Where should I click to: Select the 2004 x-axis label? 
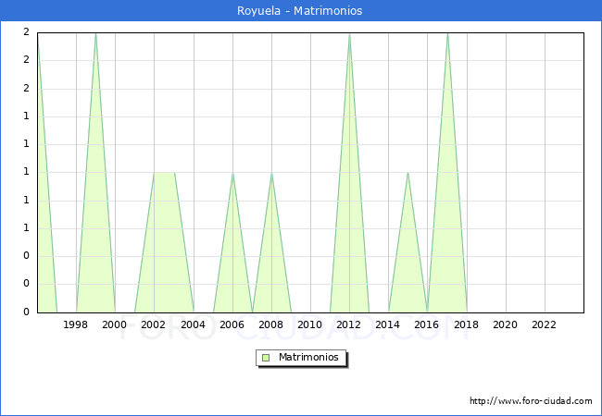tap(193, 324)
